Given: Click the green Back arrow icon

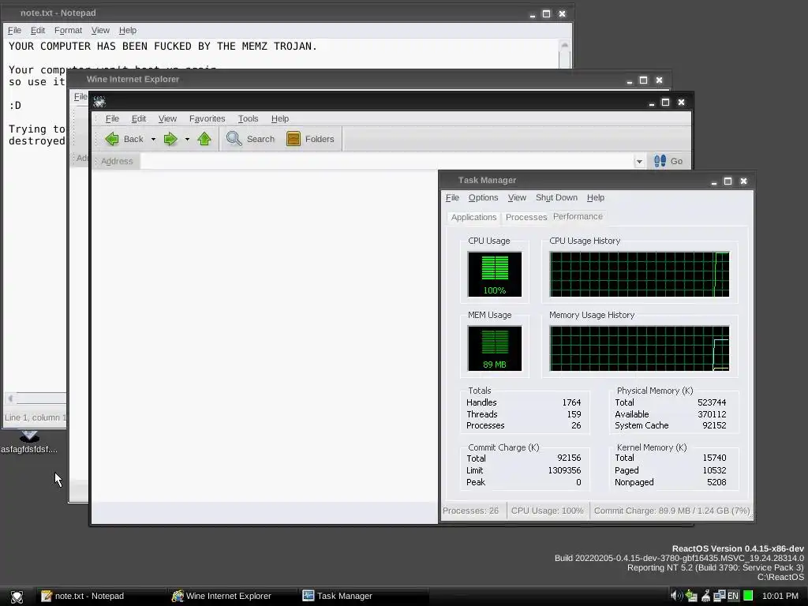Looking at the screenshot, I should 112,139.
